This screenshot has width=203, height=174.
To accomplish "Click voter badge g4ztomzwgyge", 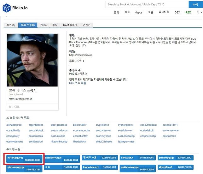I will [24, 168].
